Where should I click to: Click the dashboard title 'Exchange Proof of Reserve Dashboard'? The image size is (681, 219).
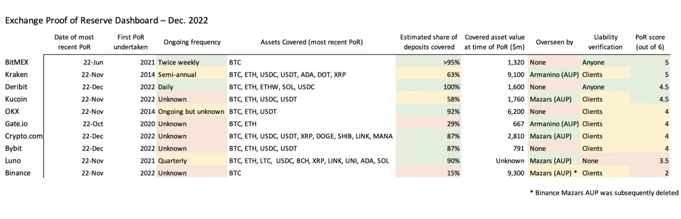[107, 21]
